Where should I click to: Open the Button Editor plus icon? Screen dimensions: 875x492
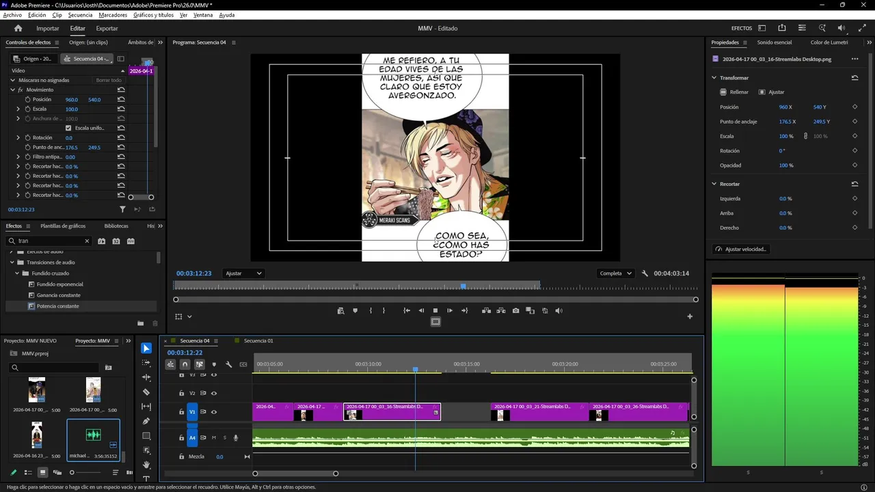pos(690,316)
